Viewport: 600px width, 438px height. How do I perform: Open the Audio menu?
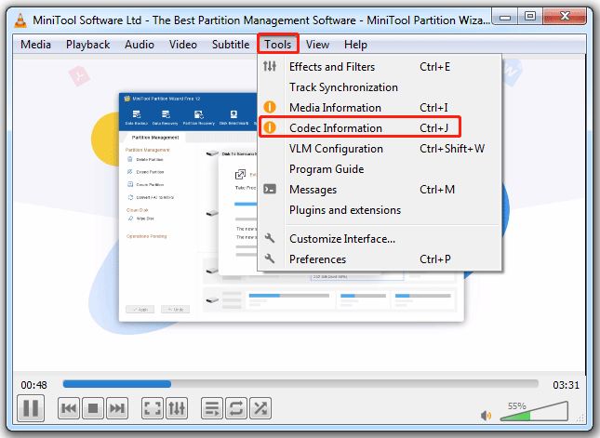click(140, 45)
